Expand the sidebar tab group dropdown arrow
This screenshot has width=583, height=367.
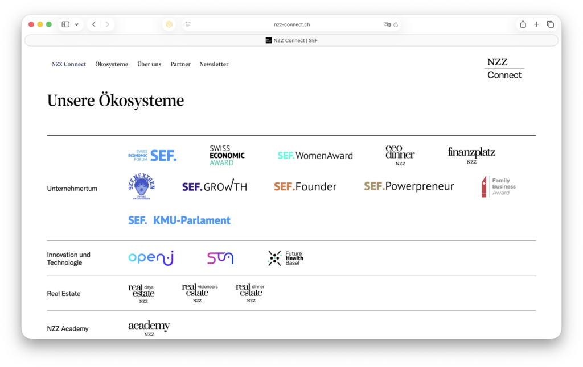click(77, 24)
